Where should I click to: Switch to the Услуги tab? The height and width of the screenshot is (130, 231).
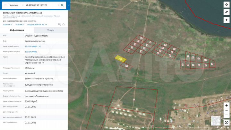click(51, 30)
